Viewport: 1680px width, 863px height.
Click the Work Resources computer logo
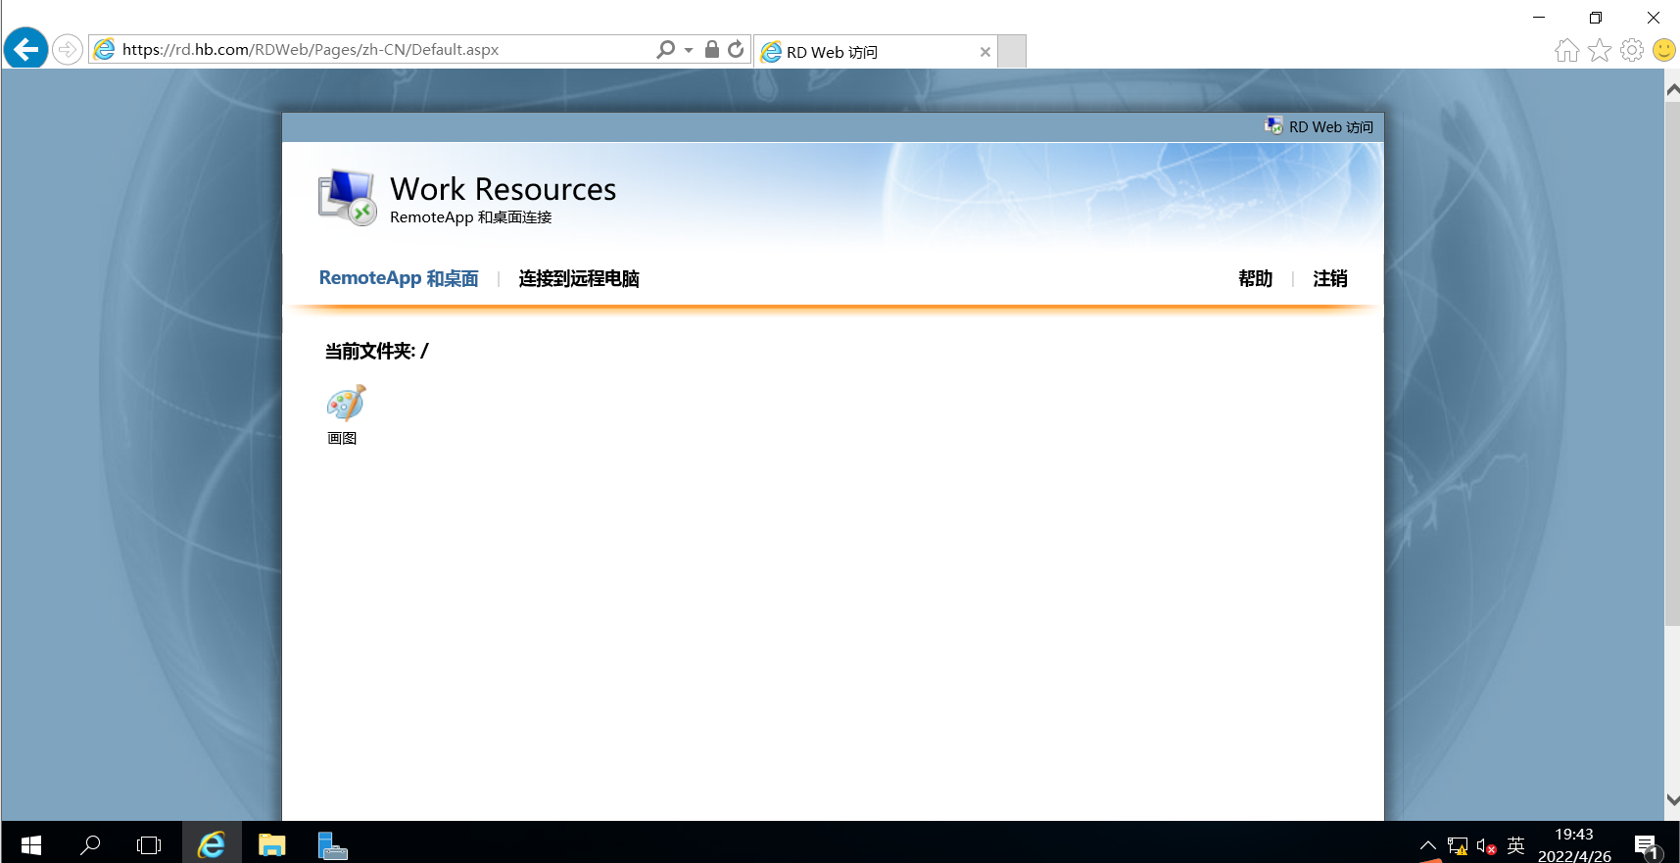click(x=348, y=197)
